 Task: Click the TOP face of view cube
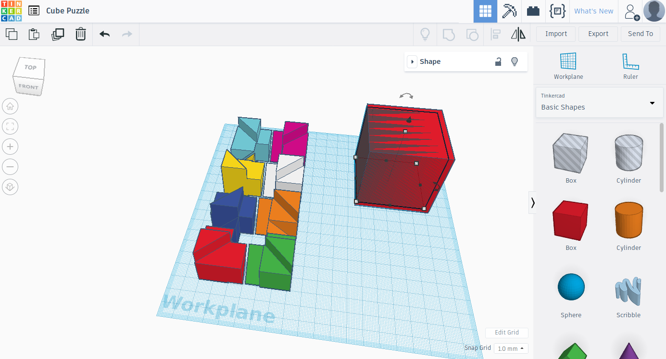click(30, 67)
